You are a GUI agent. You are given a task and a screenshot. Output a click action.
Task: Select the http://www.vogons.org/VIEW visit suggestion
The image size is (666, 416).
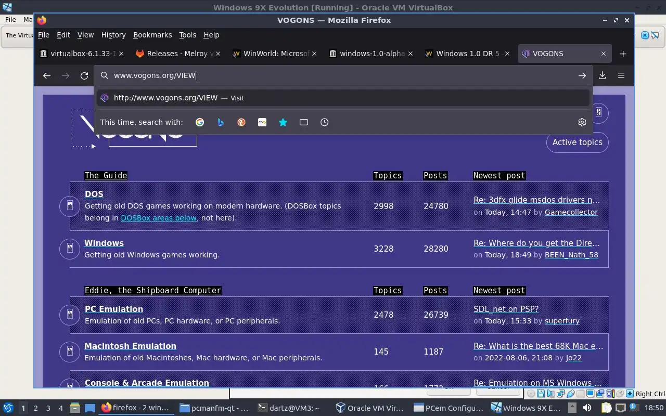(x=343, y=98)
